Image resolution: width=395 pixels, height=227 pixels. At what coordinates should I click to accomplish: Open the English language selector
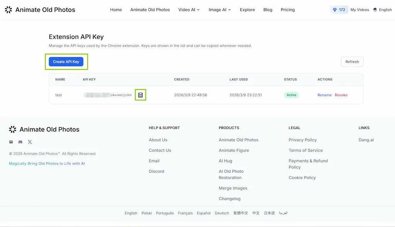coord(382,10)
